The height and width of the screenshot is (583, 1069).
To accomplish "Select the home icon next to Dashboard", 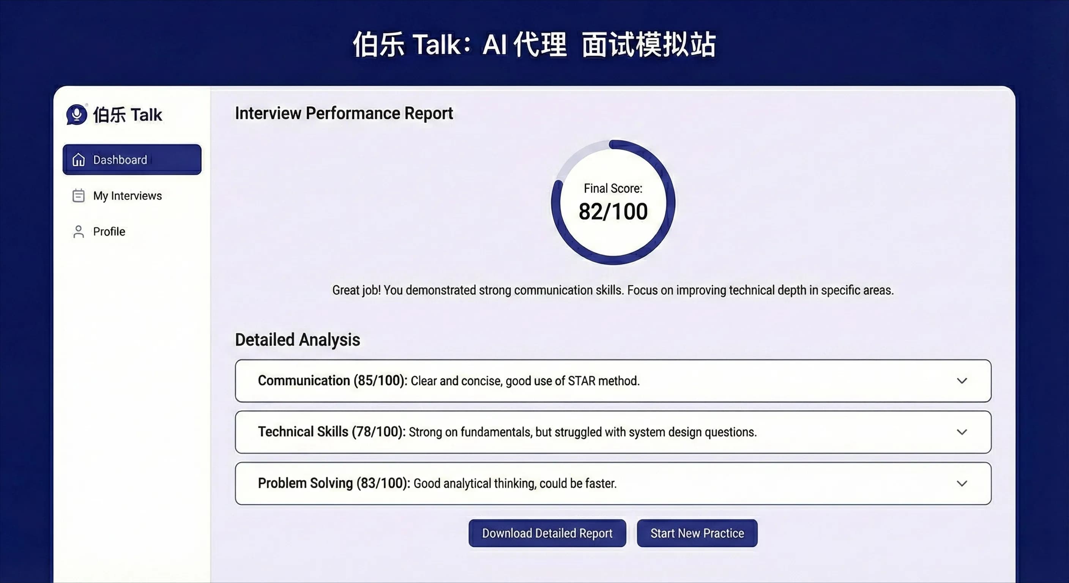I will point(79,159).
